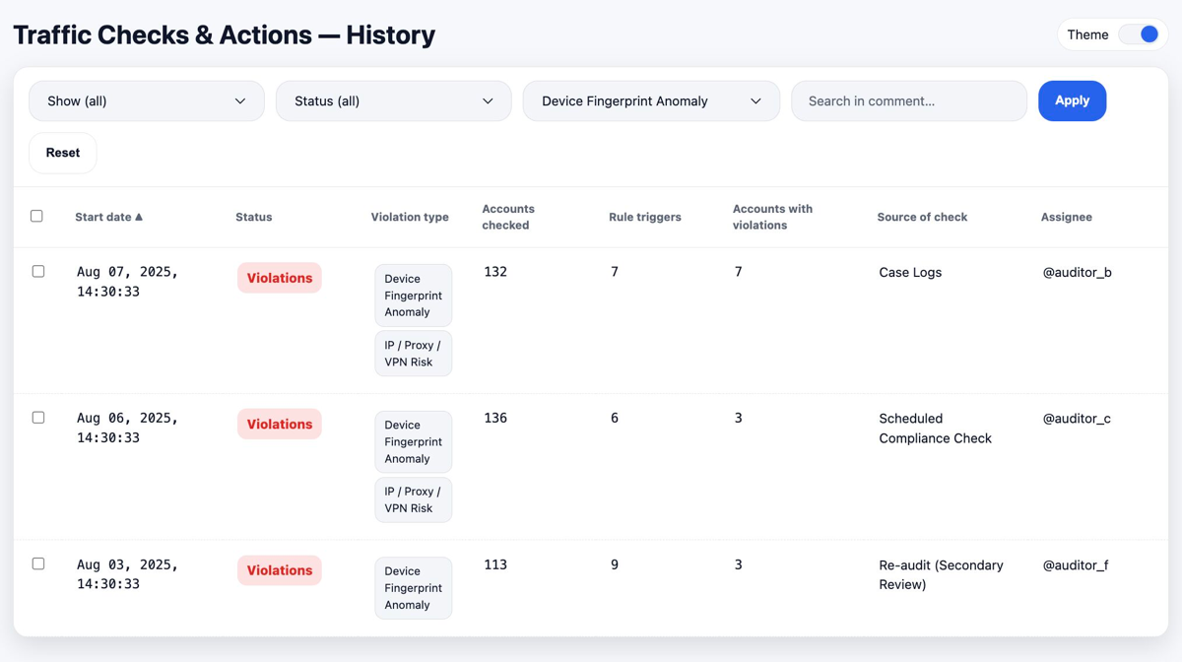Click Scheduled Compliance Check source cell
1182x662 pixels.
(935, 429)
